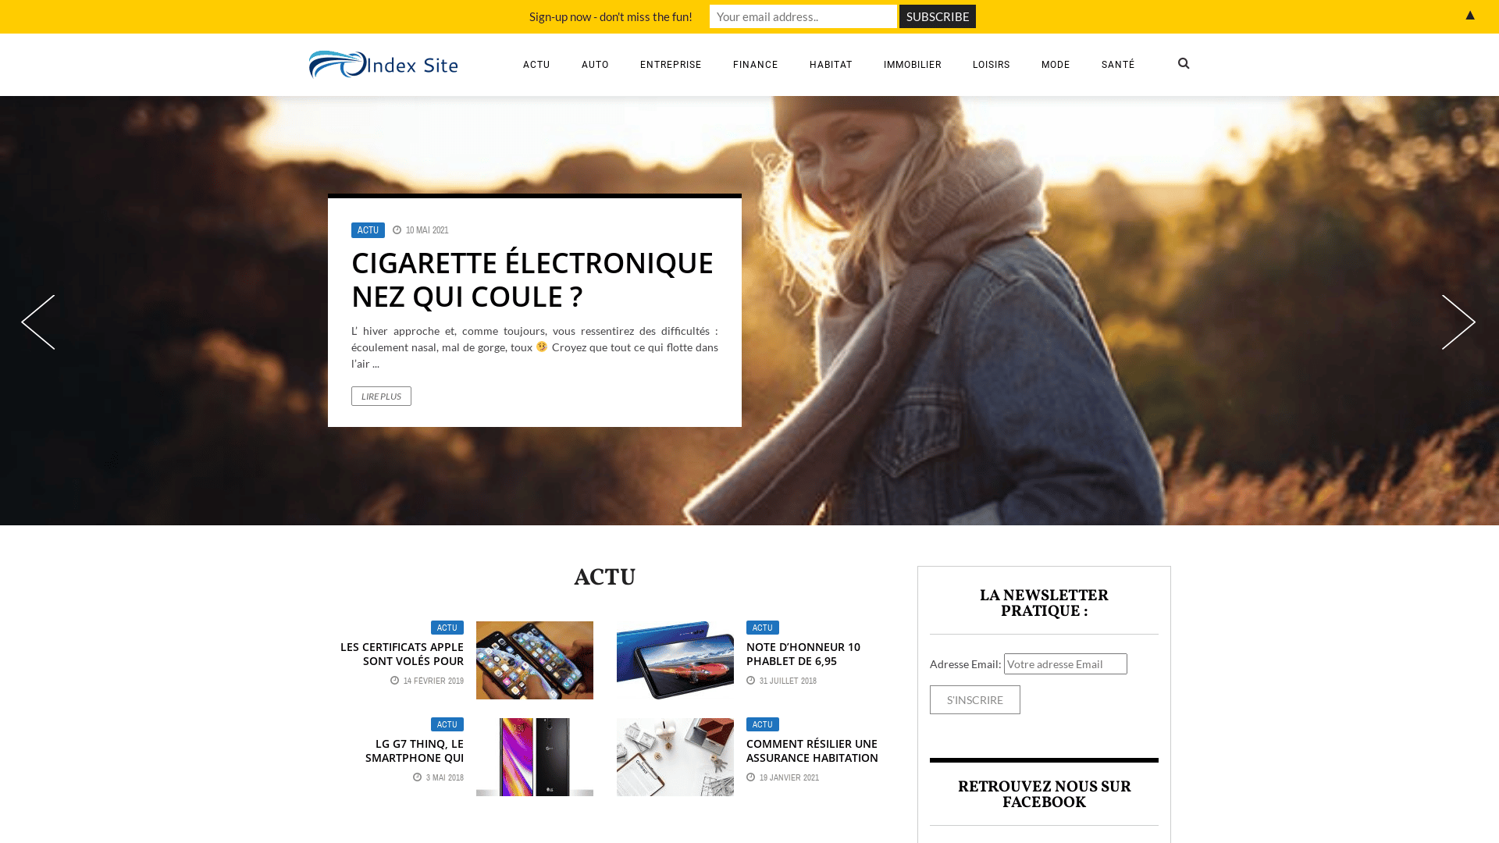
Task: Open the ACTU menu item
Action: coord(536,65)
